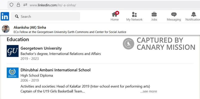Viewport: 200px width, 99px height.
Task: Click the Education section heading
Action: pyautogui.click(x=18, y=39)
